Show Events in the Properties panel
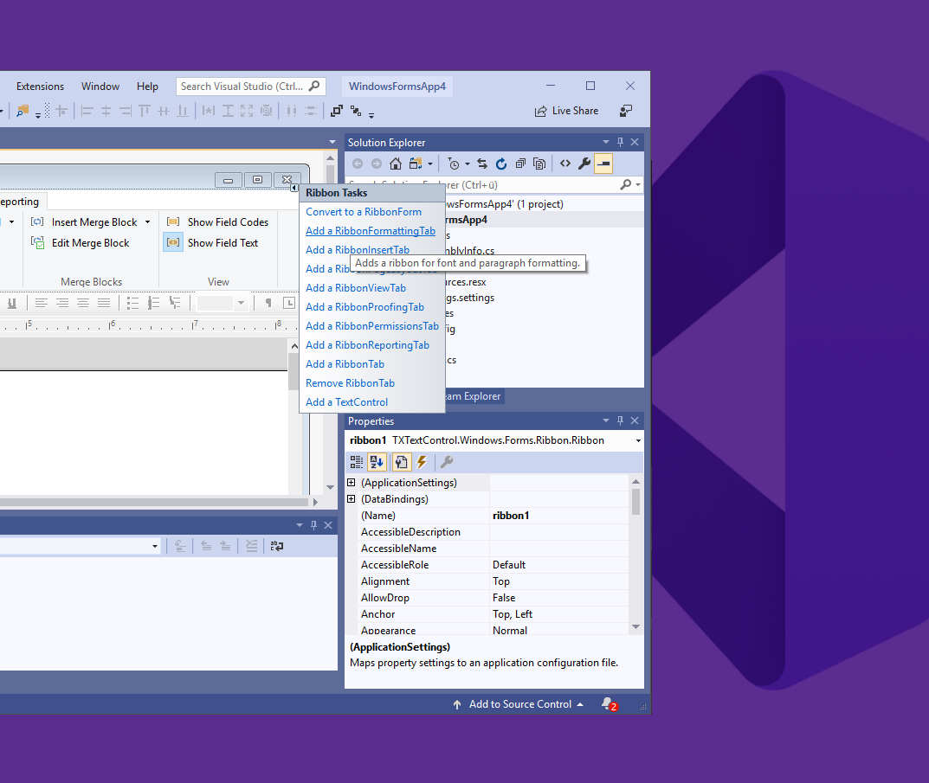Image resolution: width=929 pixels, height=783 pixels. click(421, 461)
